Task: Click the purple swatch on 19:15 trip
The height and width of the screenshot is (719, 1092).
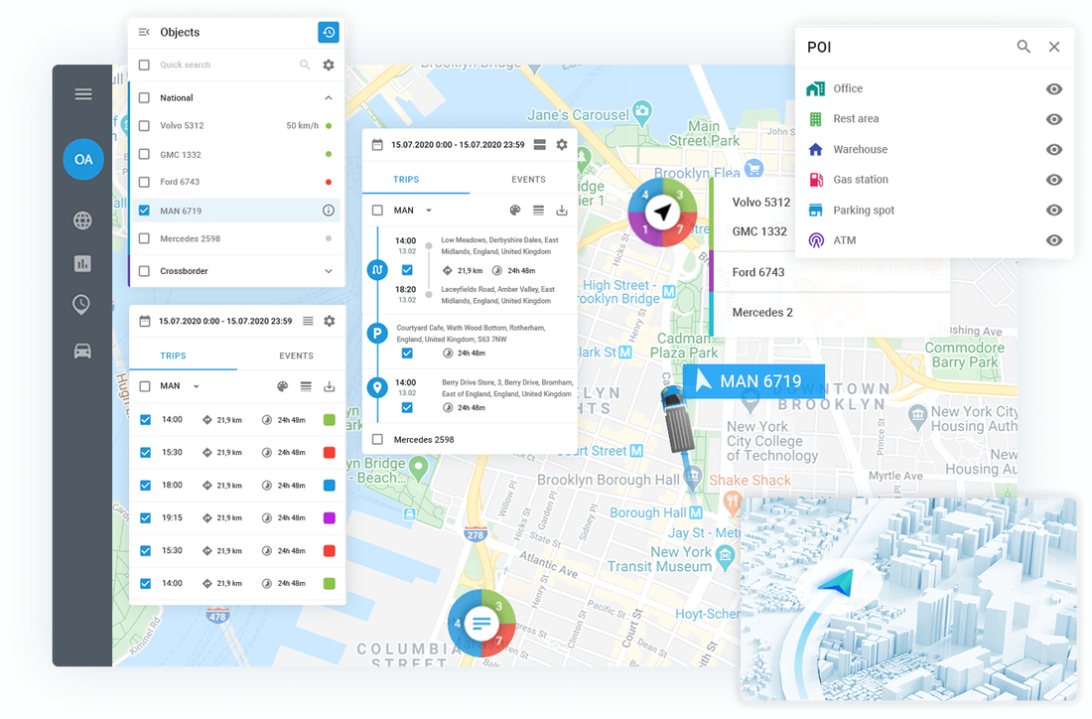Action: (x=329, y=517)
